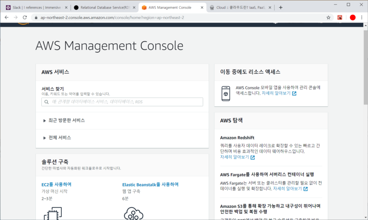Switch to the Cloud 클라우드란 tab
Screen dimensions: 368x220
click(240, 7)
